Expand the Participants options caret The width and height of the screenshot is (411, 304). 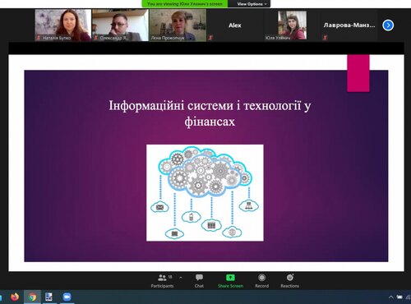[181, 278]
